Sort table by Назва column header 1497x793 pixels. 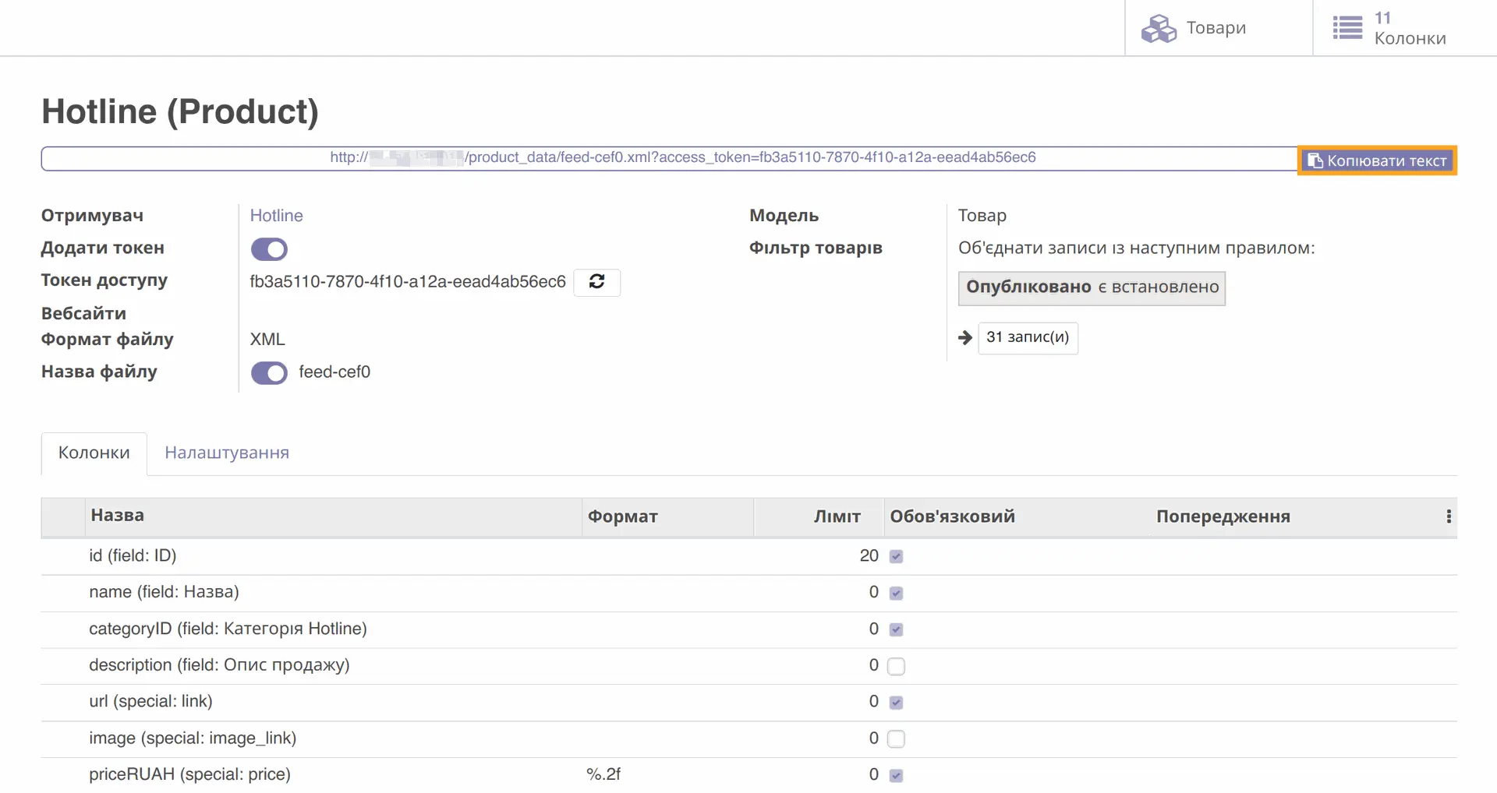click(x=118, y=516)
